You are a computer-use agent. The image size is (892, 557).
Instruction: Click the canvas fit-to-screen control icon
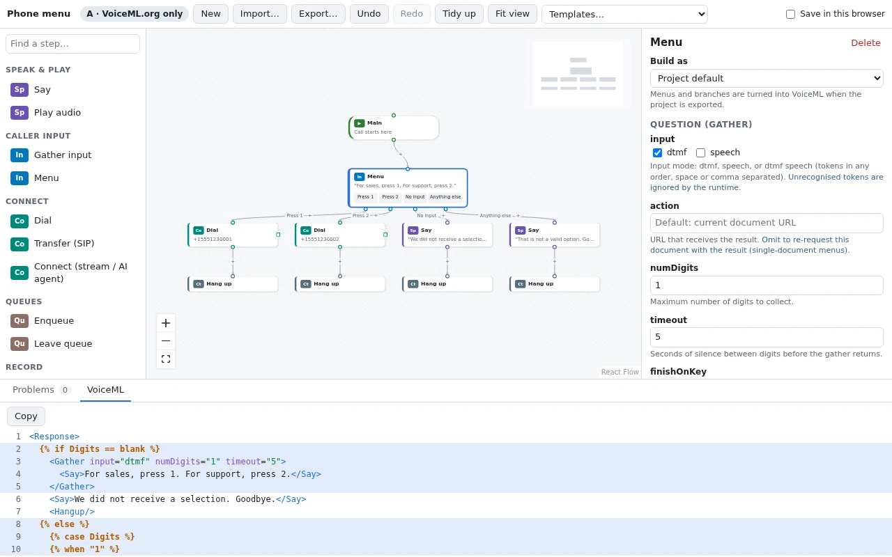[166, 359]
